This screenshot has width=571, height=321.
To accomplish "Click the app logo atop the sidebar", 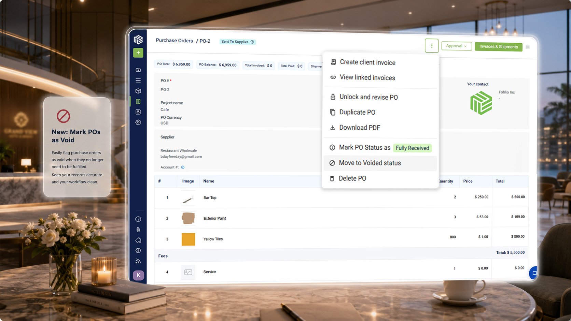I will pyautogui.click(x=138, y=40).
